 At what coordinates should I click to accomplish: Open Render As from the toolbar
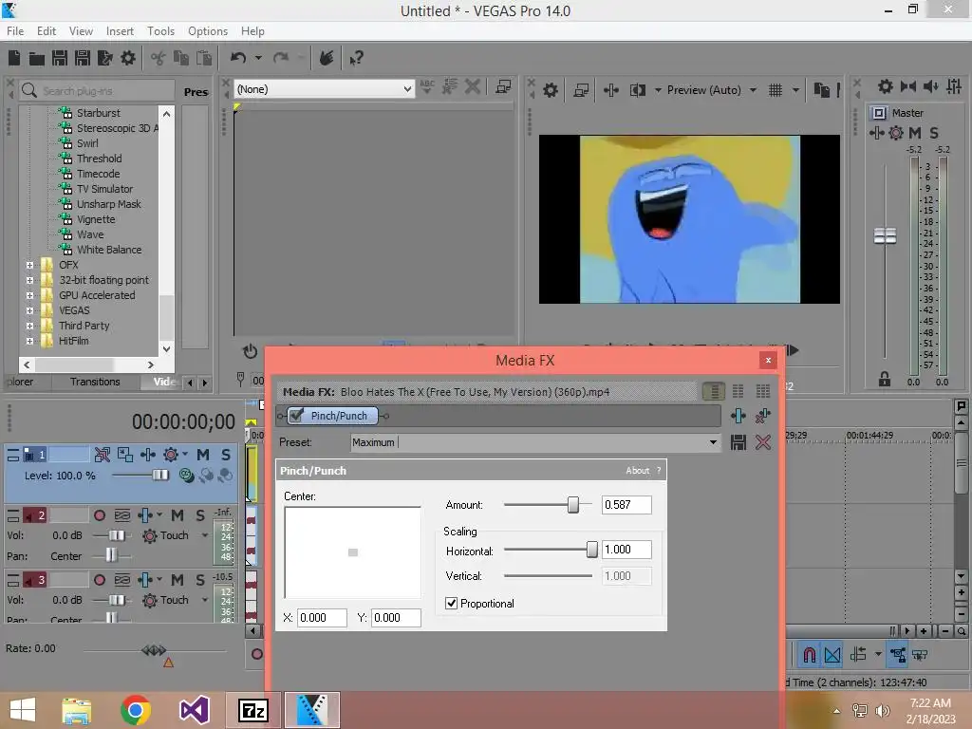[x=104, y=58]
